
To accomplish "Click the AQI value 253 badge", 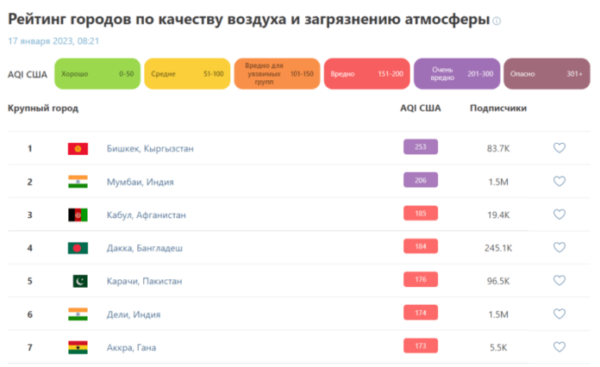I will (x=421, y=147).
